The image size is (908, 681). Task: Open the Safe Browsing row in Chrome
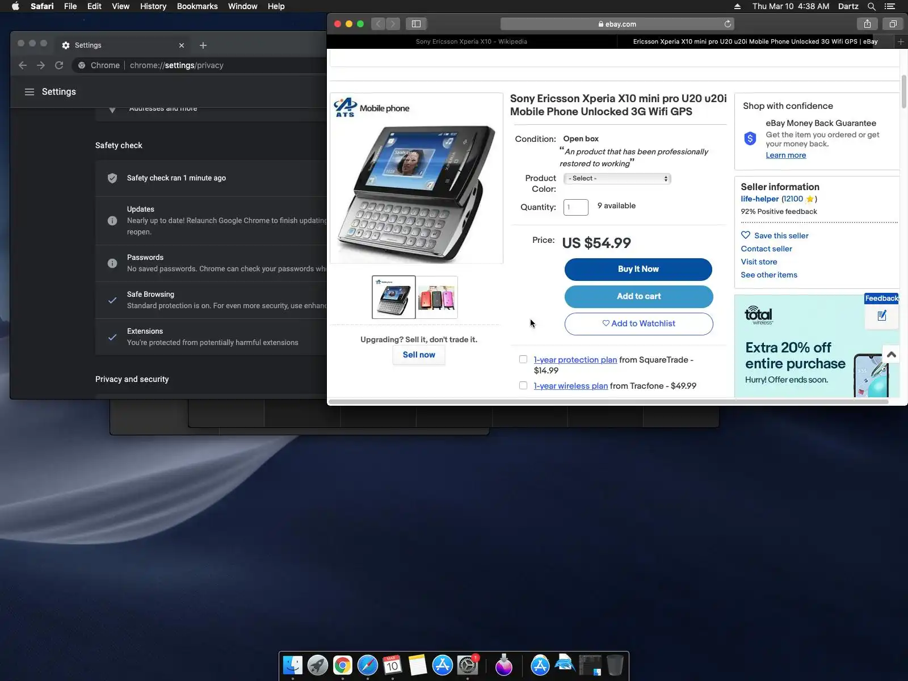tap(211, 300)
